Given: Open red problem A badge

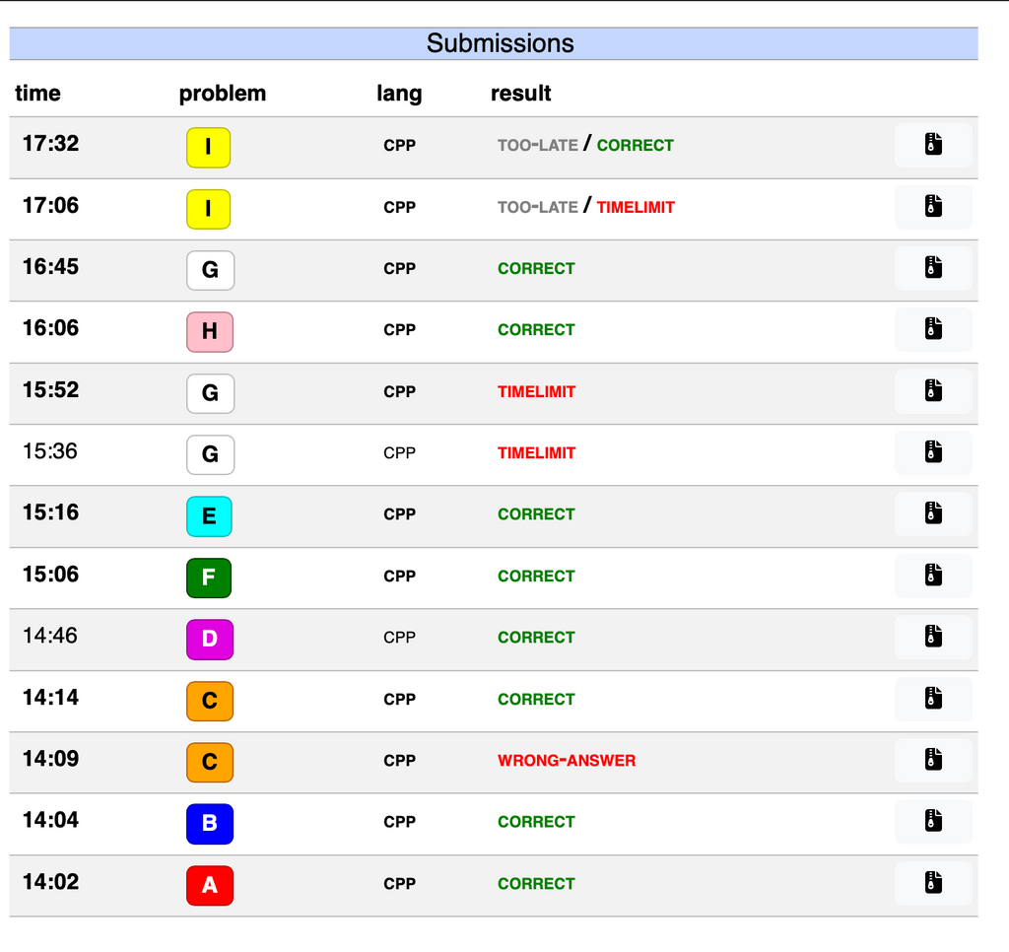Looking at the screenshot, I should pos(210,886).
